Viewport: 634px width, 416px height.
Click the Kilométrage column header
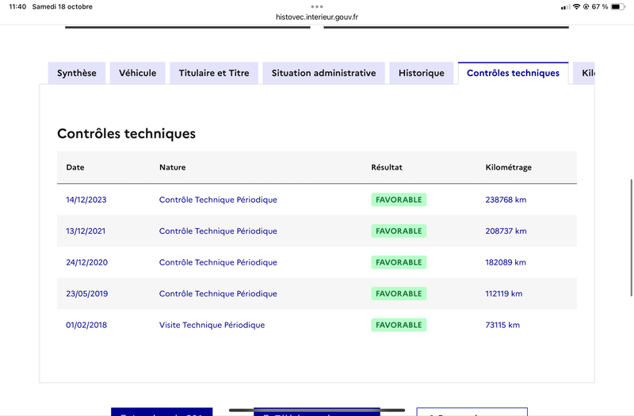coord(508,168)
